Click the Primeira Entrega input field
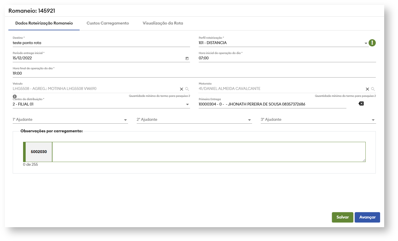 [x=273, y=104]
